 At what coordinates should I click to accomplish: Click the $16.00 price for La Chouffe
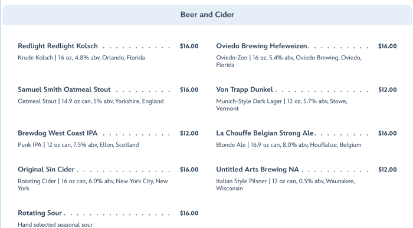[388, 133]
